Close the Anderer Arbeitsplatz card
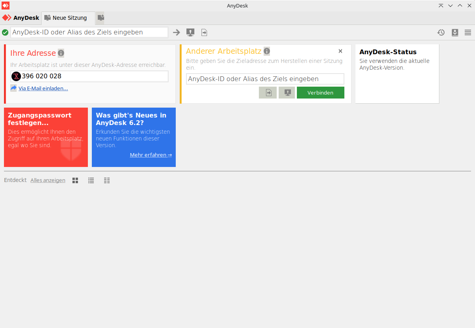Image resolution: width=475 pixels, height=328 pixels. [340, 51]
